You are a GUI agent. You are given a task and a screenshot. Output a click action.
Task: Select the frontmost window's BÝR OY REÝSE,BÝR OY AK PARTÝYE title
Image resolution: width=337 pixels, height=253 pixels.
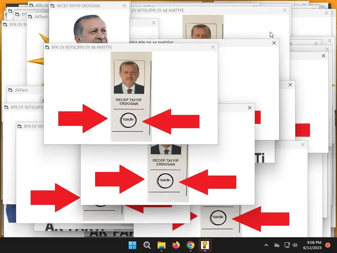tap(82, 47)
